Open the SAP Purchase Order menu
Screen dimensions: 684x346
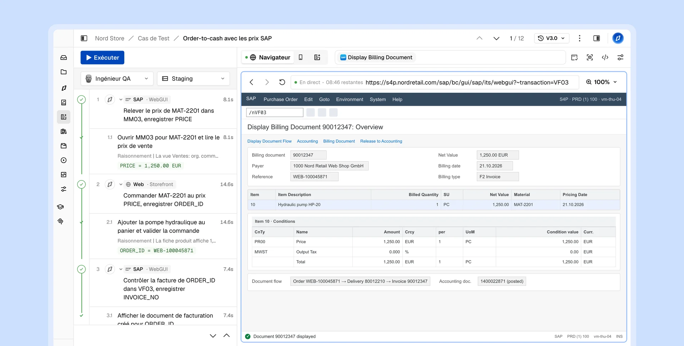pyautogui.click(x=280, y=99)
